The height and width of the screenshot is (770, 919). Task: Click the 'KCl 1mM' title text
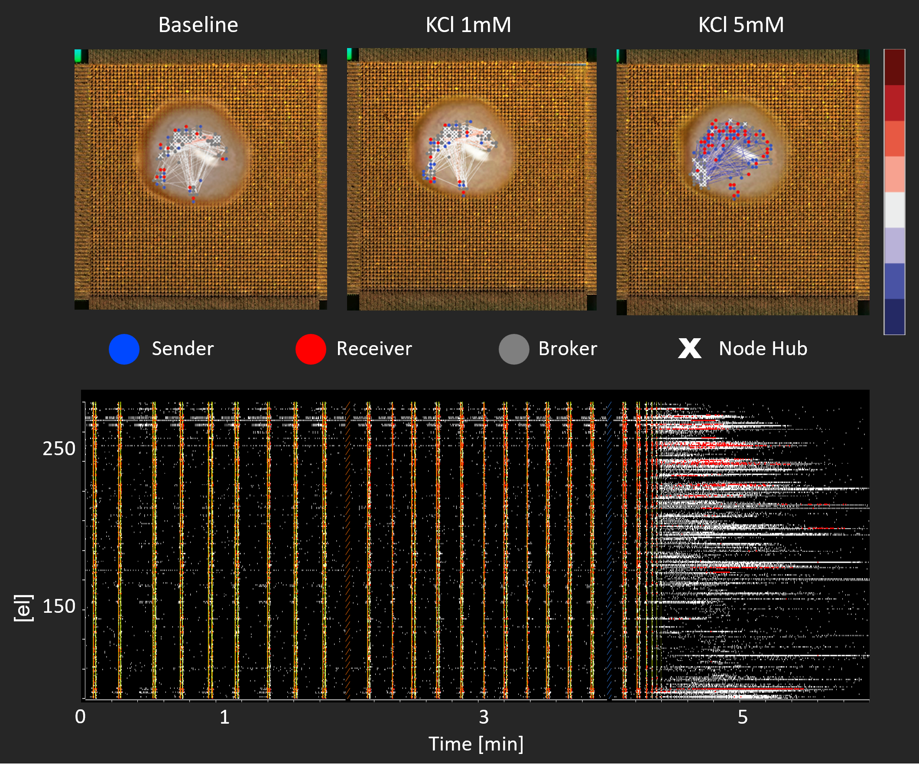click(x=468, y=25)
